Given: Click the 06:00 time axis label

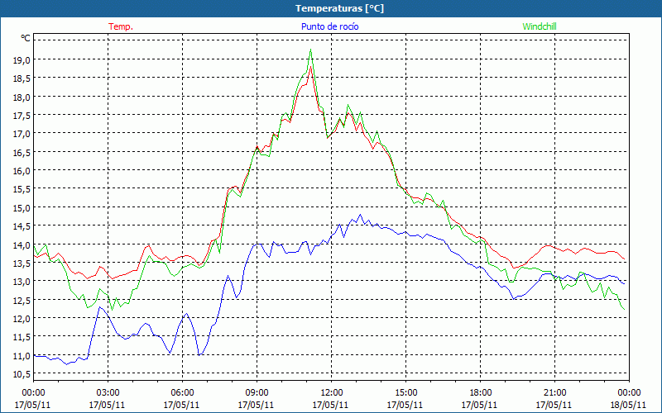Looking at the screenshot, I should click(182, 393).
